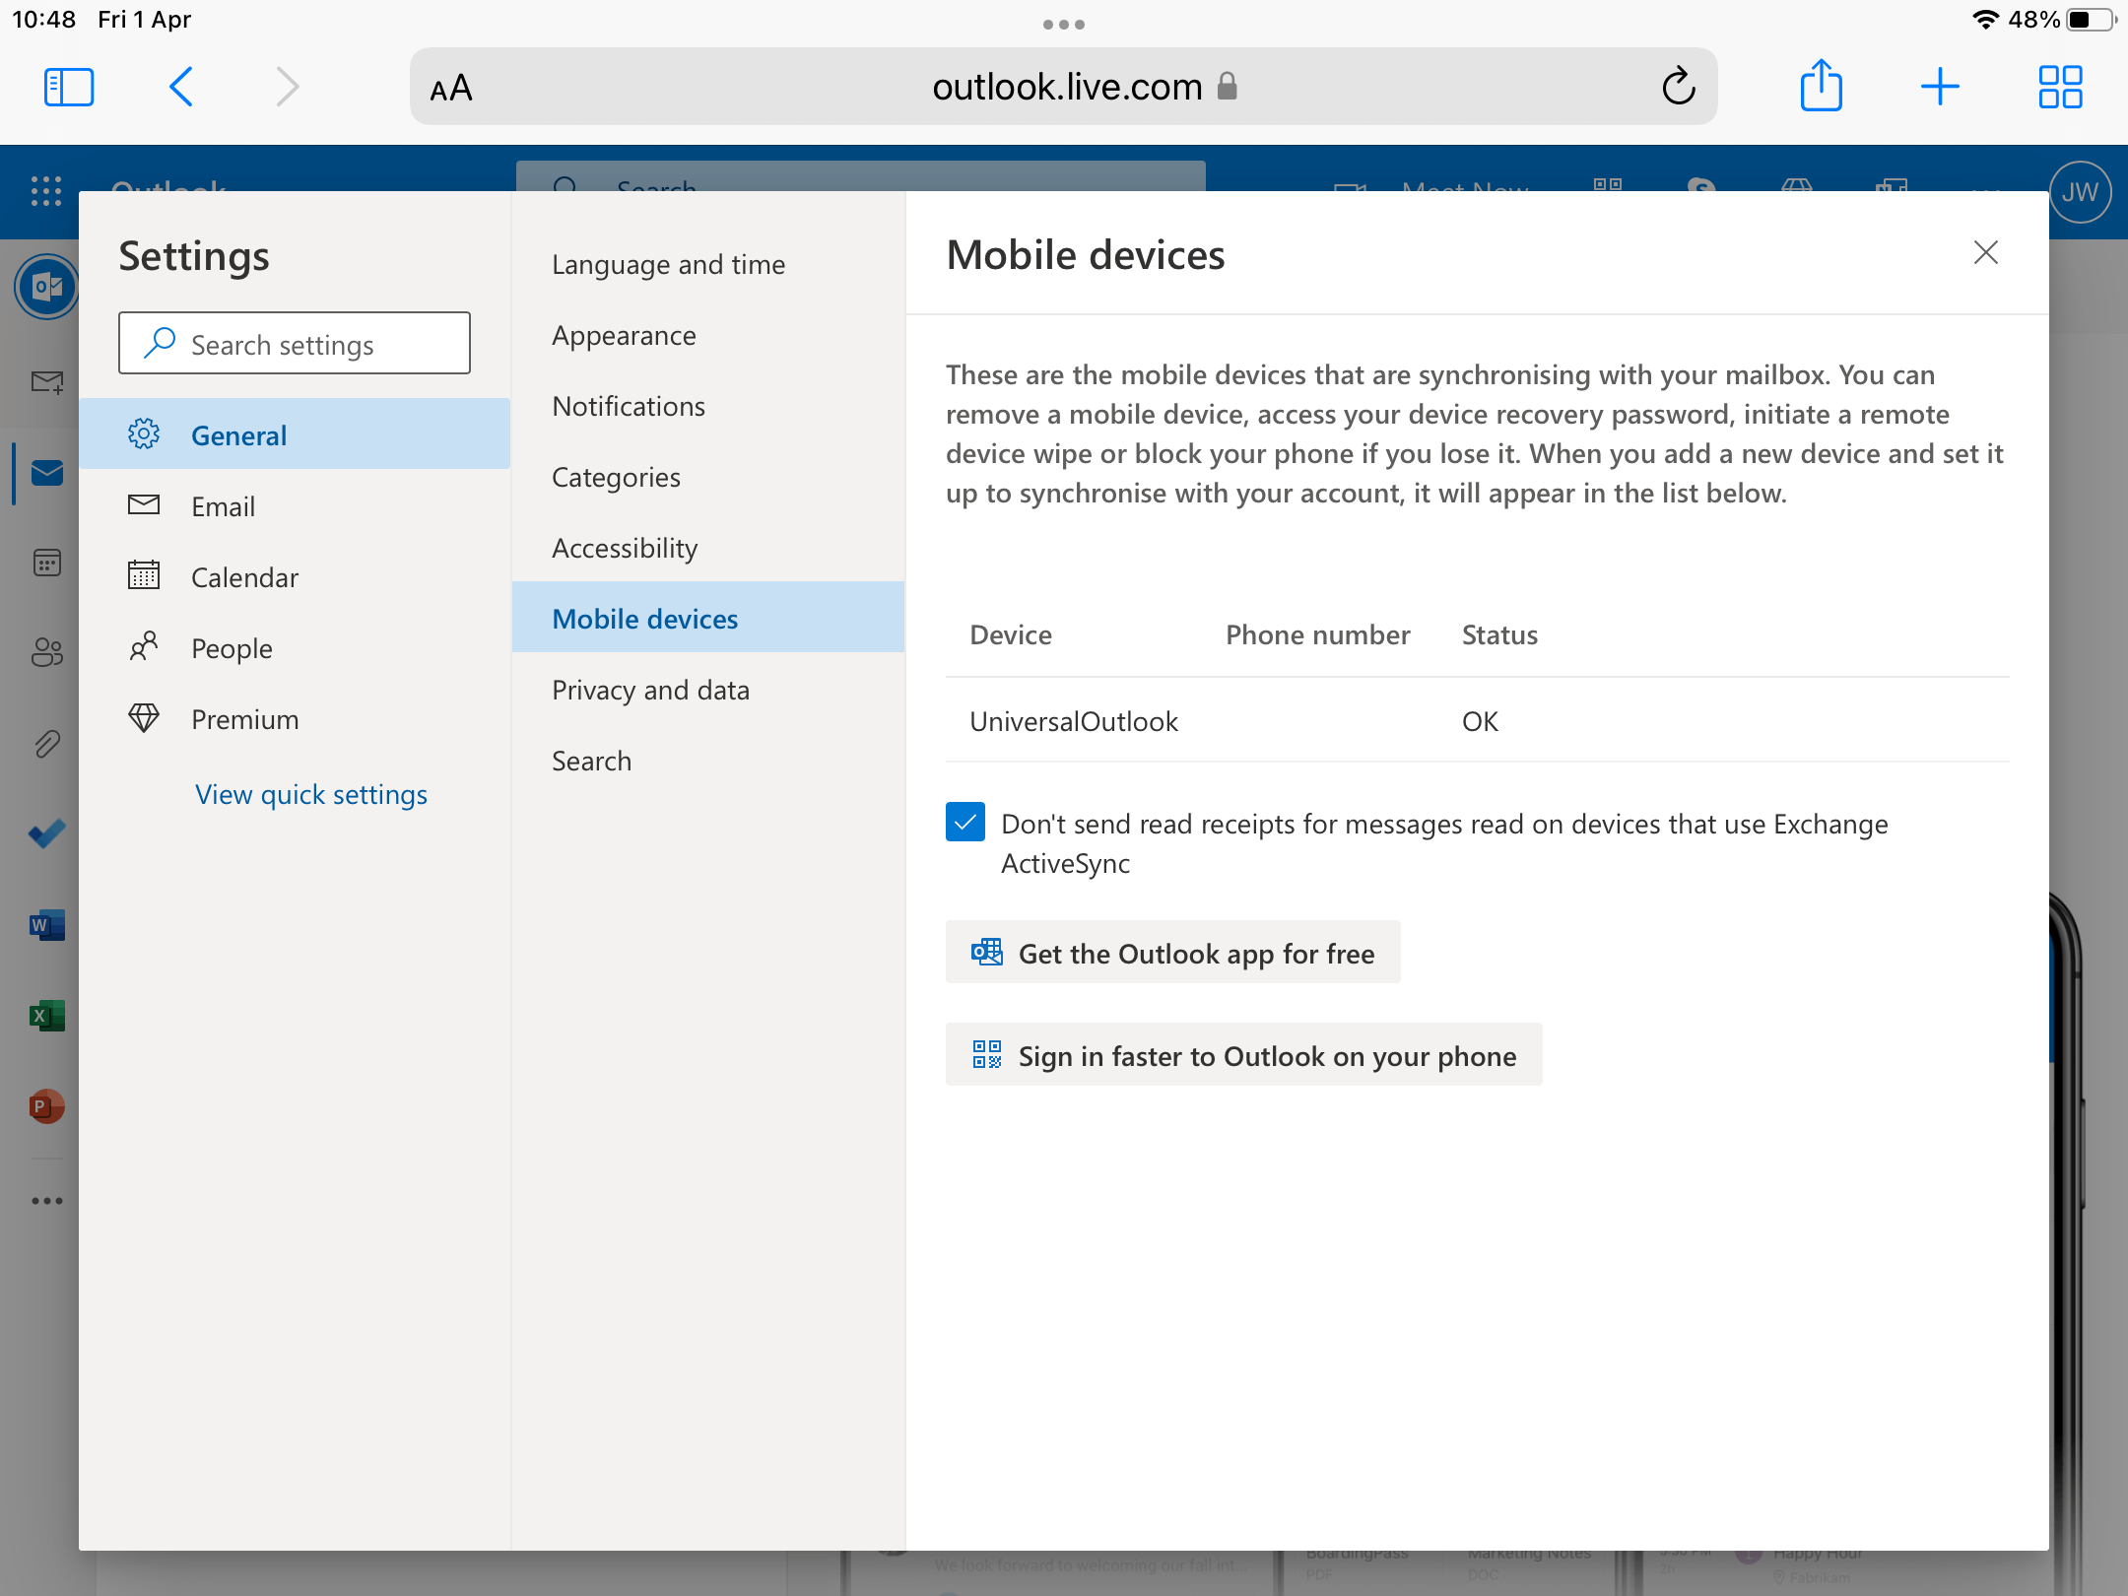Open the Office app launcher grid
This screenshot has width=2128, height=1596.
pos(45,190)
